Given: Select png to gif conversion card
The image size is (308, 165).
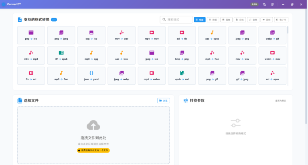Looking at the screenshot, I should (212, 76).
